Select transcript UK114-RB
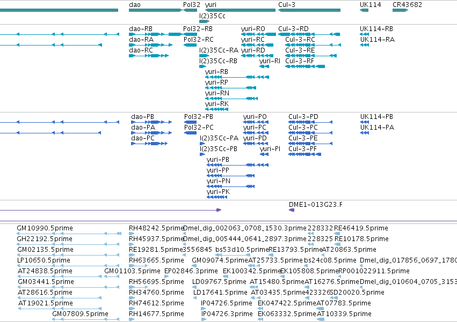The height and width of the screenshot is (322, 457). coord(364,34)
